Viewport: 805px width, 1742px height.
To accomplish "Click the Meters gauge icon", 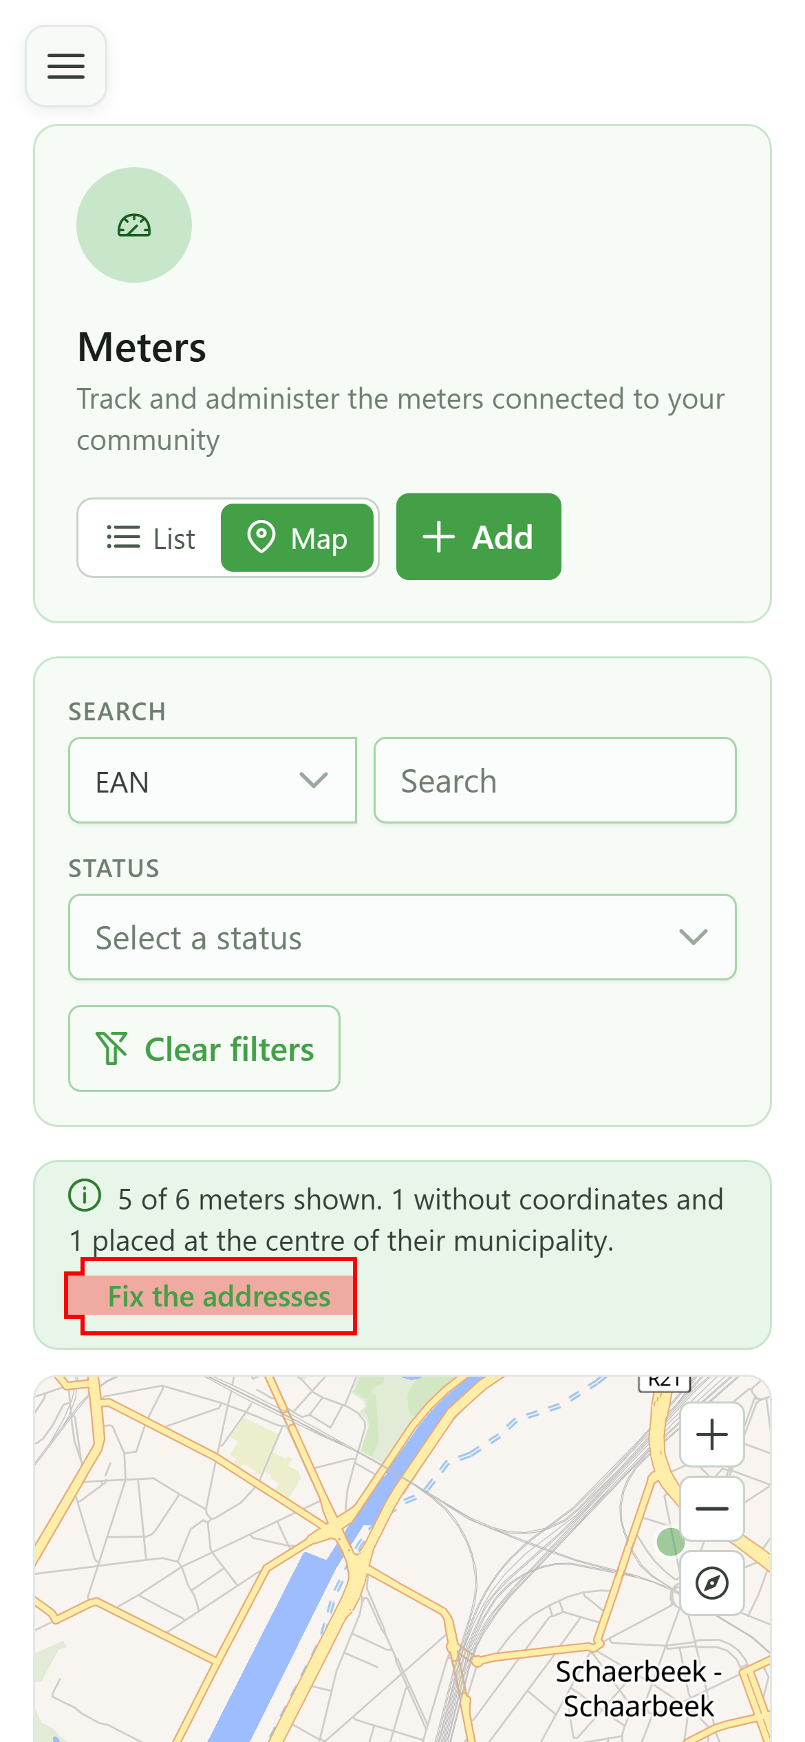I will tap(134, 226).
